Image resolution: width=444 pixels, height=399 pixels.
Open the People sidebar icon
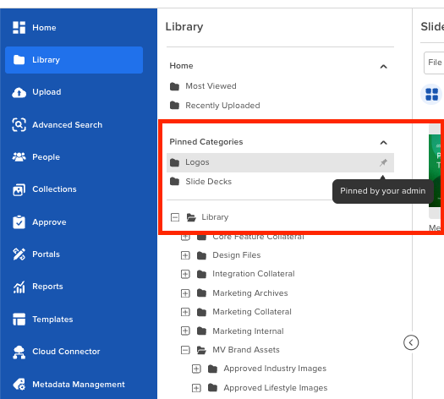click(x=19, y=156)
